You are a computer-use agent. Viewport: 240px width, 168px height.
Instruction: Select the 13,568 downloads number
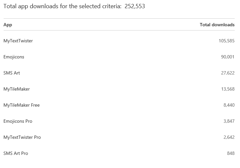pos(227,89)
